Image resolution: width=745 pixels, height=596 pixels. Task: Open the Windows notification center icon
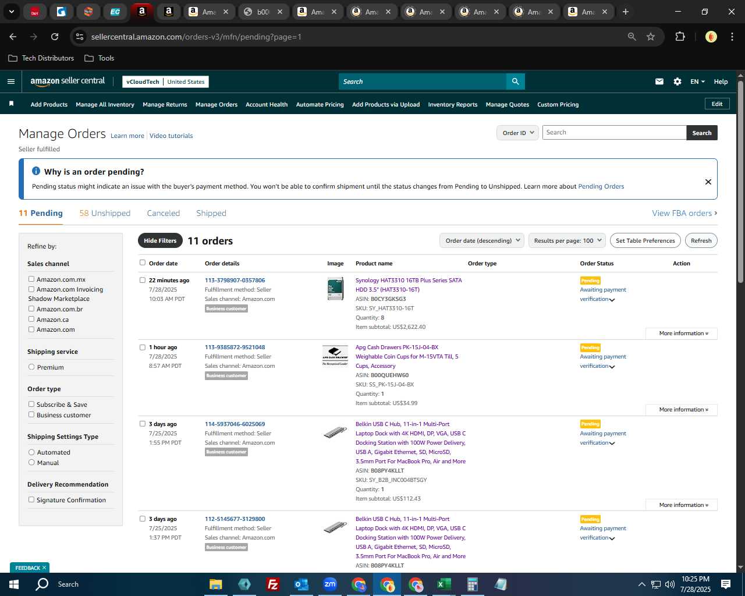tap(726, 584)
